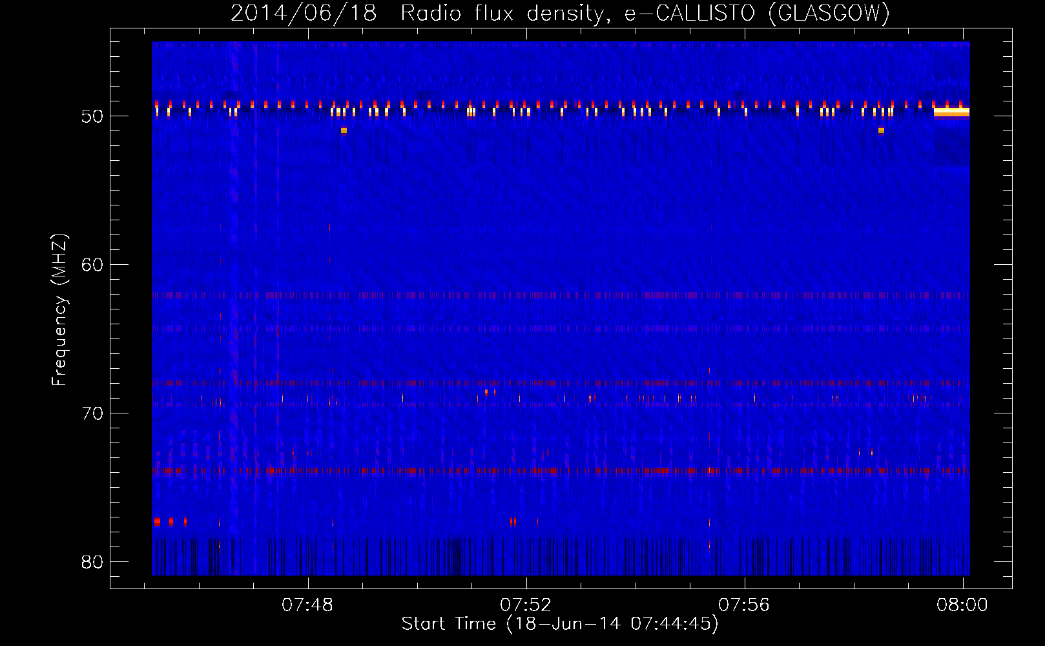Click the '80' frequency tick label
Viewport: 1045px width, 646px height.
point(92,562)
